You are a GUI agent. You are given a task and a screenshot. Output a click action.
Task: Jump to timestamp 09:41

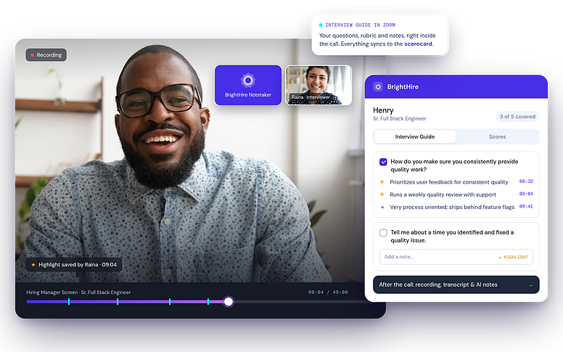pyautogui.click(x=526, y=207)
